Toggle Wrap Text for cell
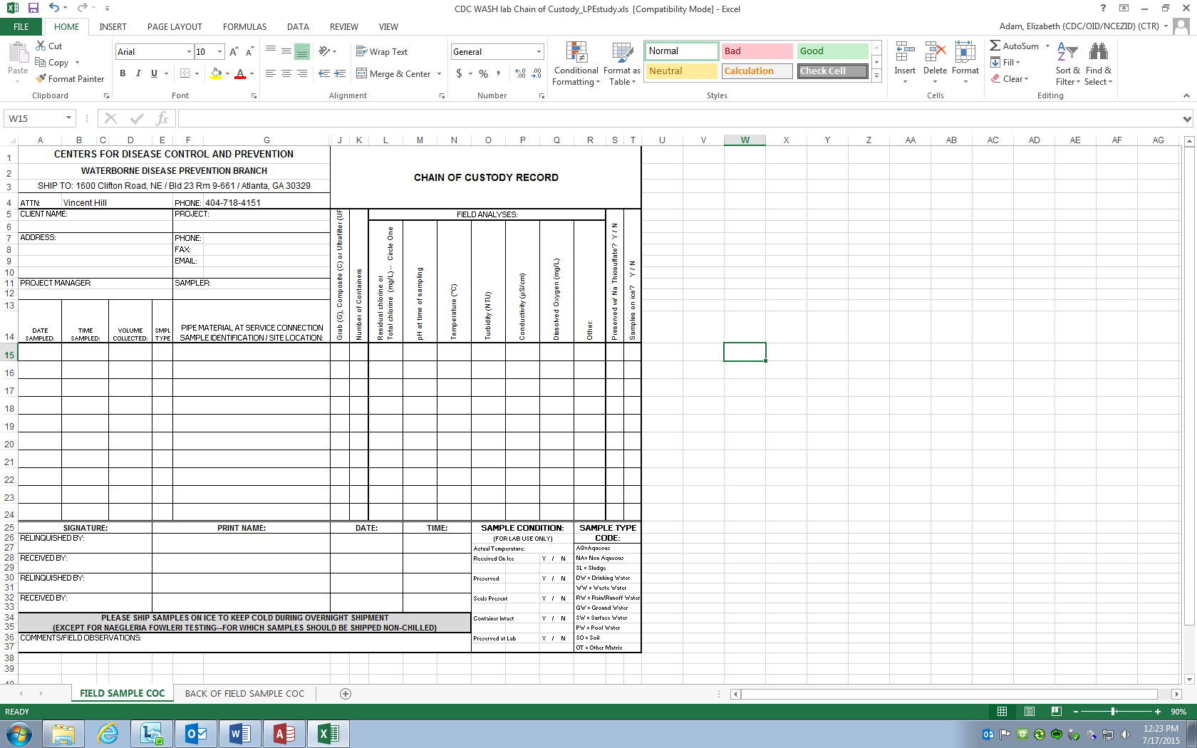This screenshot has width=1197, height=748. (381, 52)
